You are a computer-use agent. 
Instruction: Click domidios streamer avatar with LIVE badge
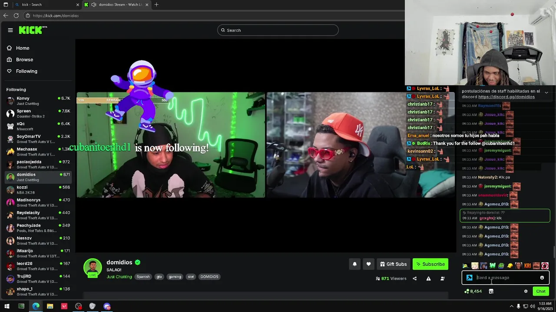click(93, 268)
